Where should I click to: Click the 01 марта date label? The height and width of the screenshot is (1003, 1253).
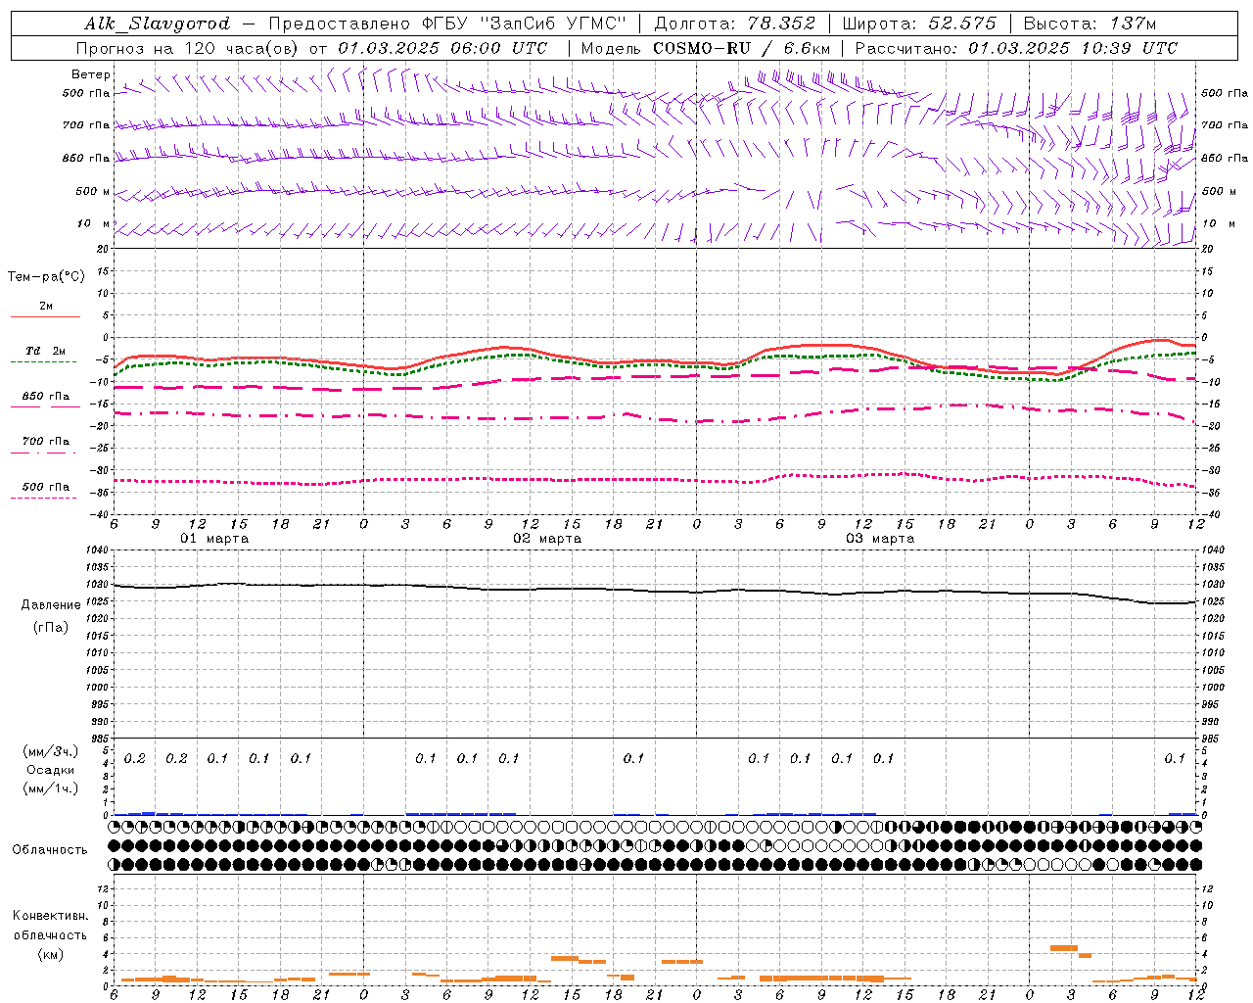214,539
